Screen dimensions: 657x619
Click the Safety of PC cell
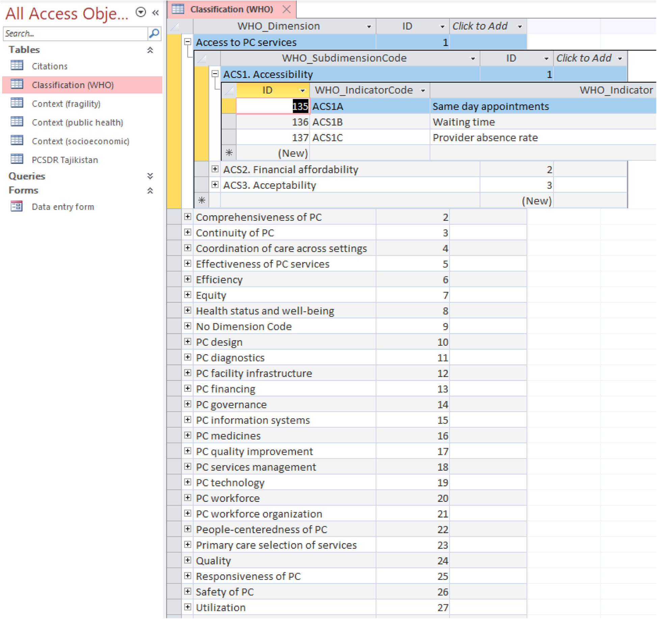(285, 591)
